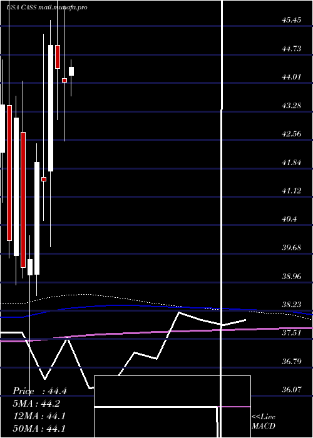This screenshot has height=438, width=313.
Task: Click the small red candlestick near 41.5
Action: [44, 180]
